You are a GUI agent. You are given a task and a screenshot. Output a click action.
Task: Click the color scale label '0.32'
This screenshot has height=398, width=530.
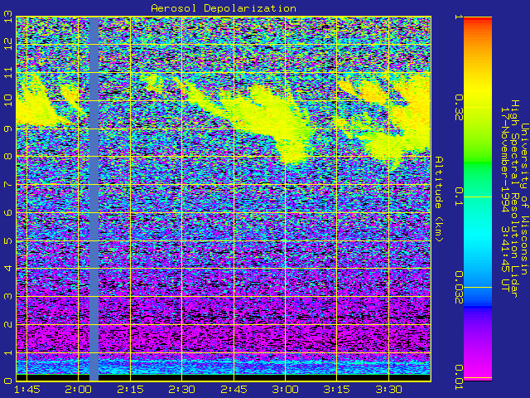coord(459,108)
